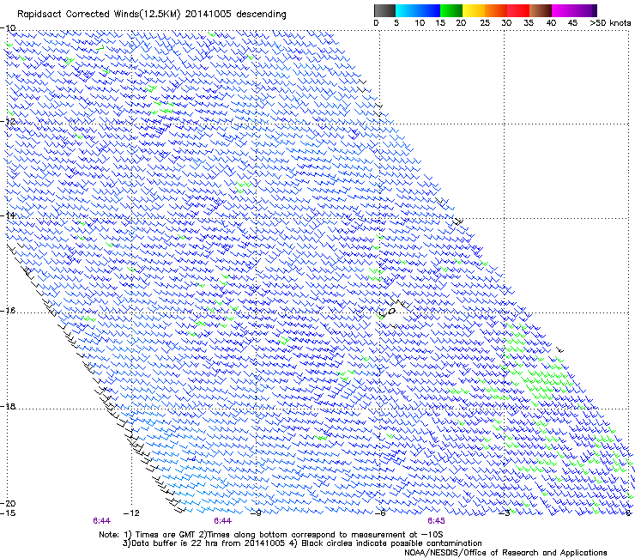
Task: Click the '-20' latitude axis label
Action: (8, 503)
